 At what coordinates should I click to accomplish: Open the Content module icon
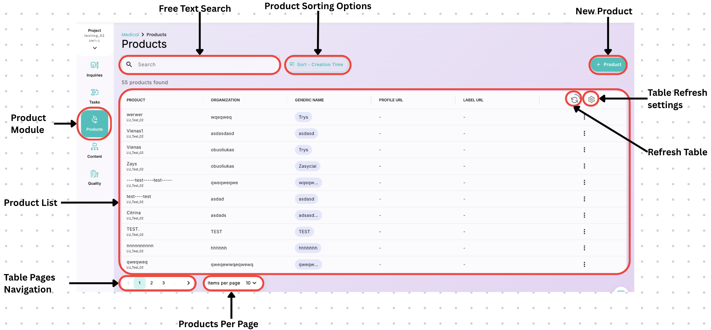tap(95, 147)
